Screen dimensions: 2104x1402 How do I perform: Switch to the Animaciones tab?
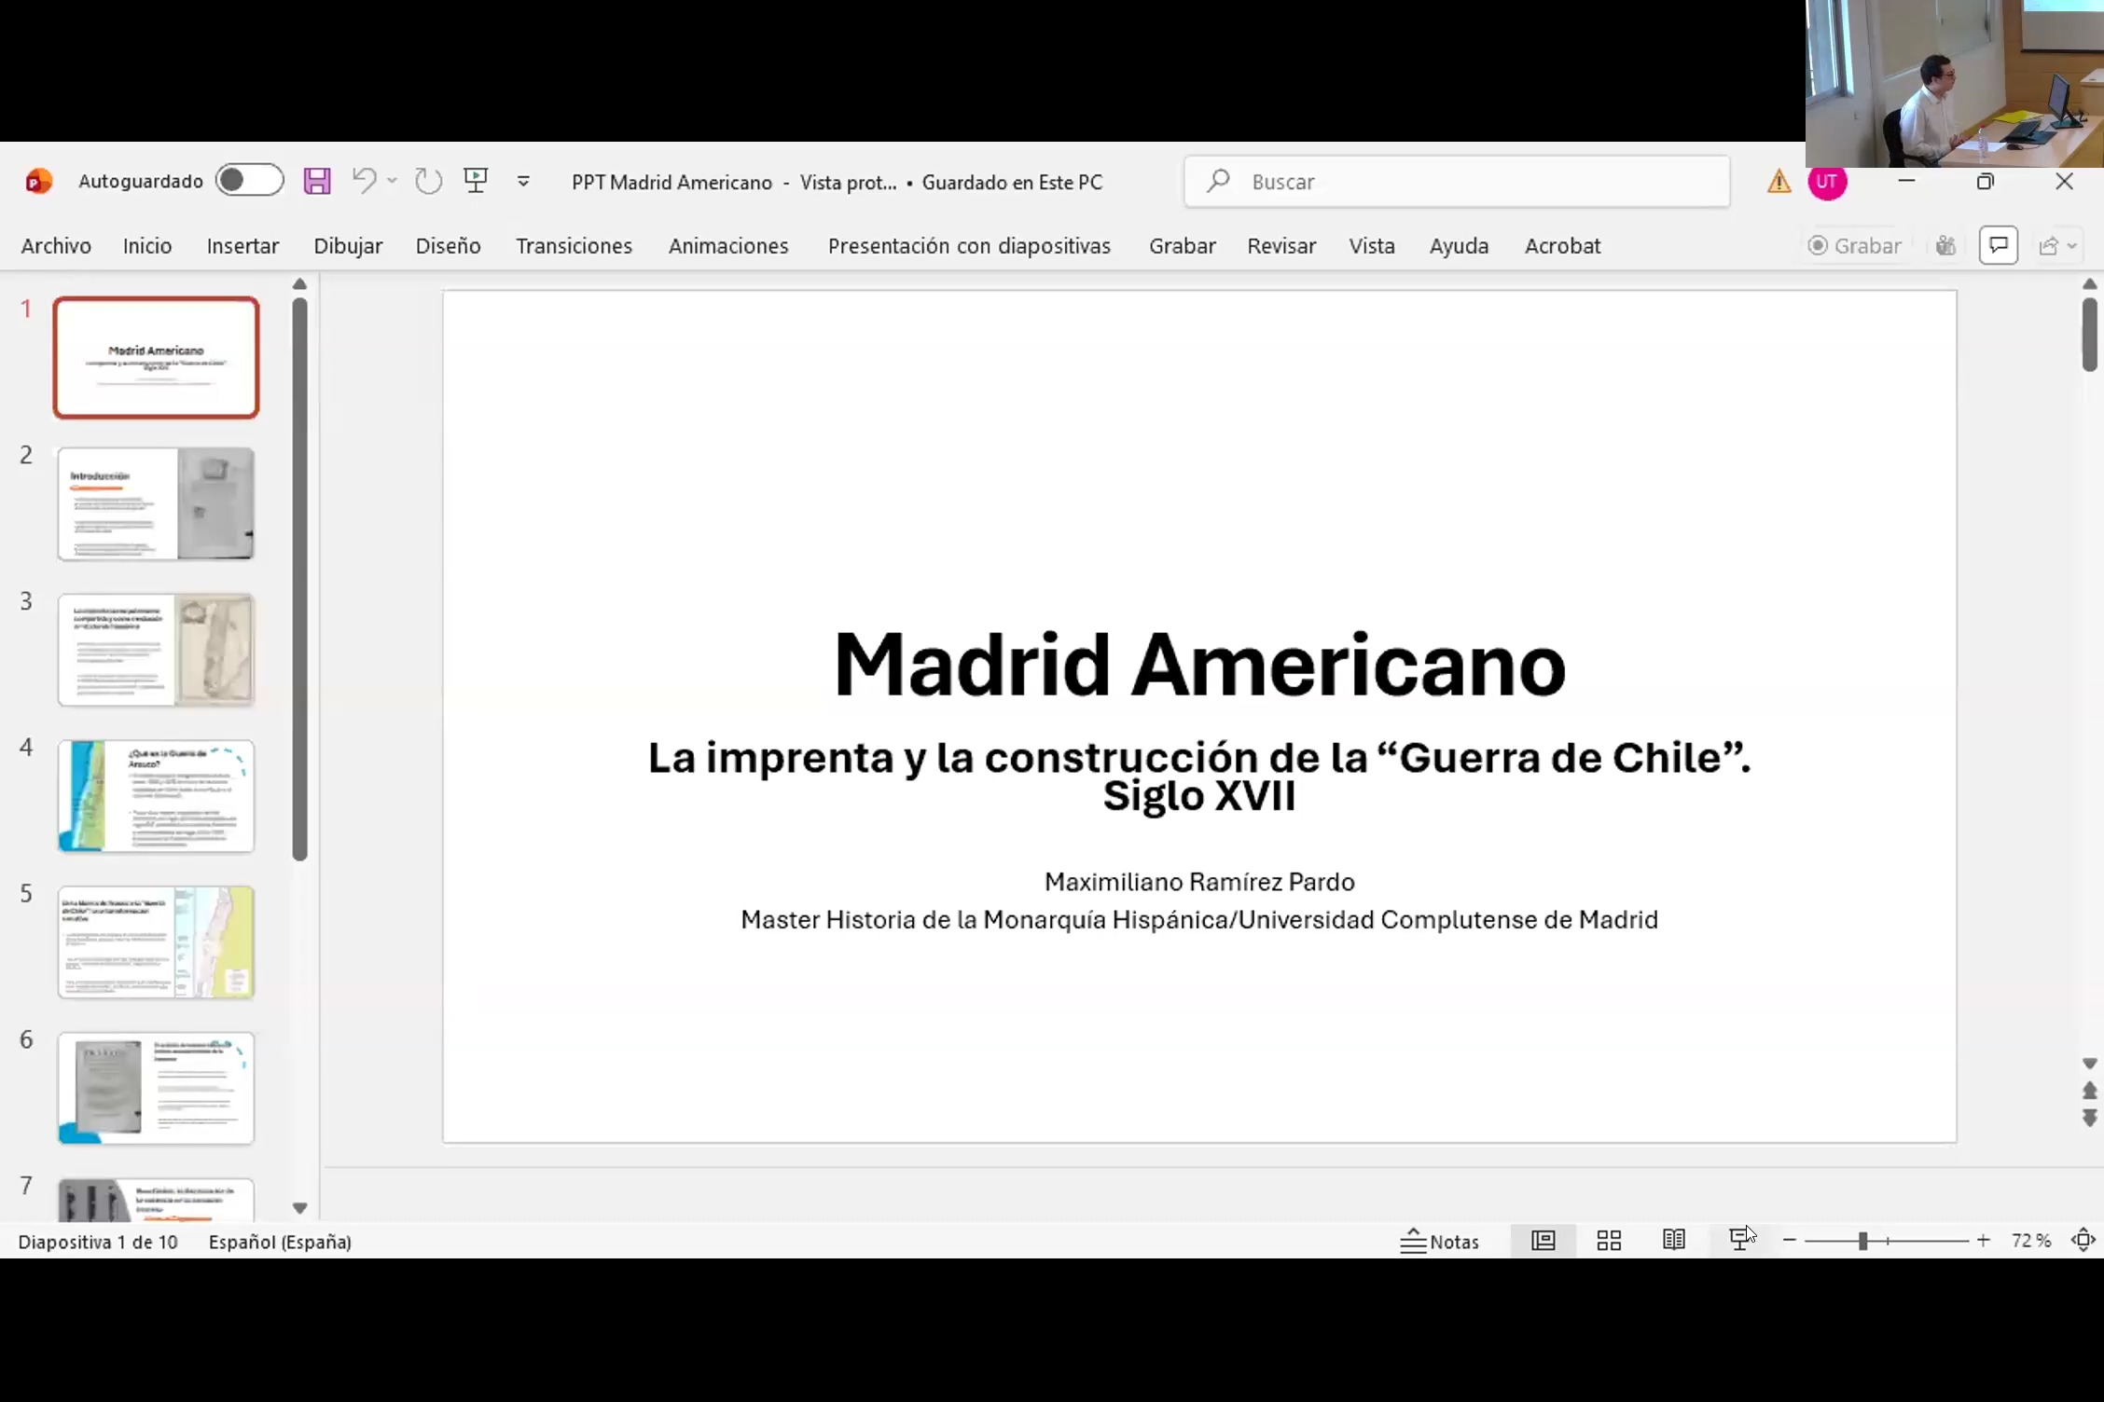[x=728, y=246]
